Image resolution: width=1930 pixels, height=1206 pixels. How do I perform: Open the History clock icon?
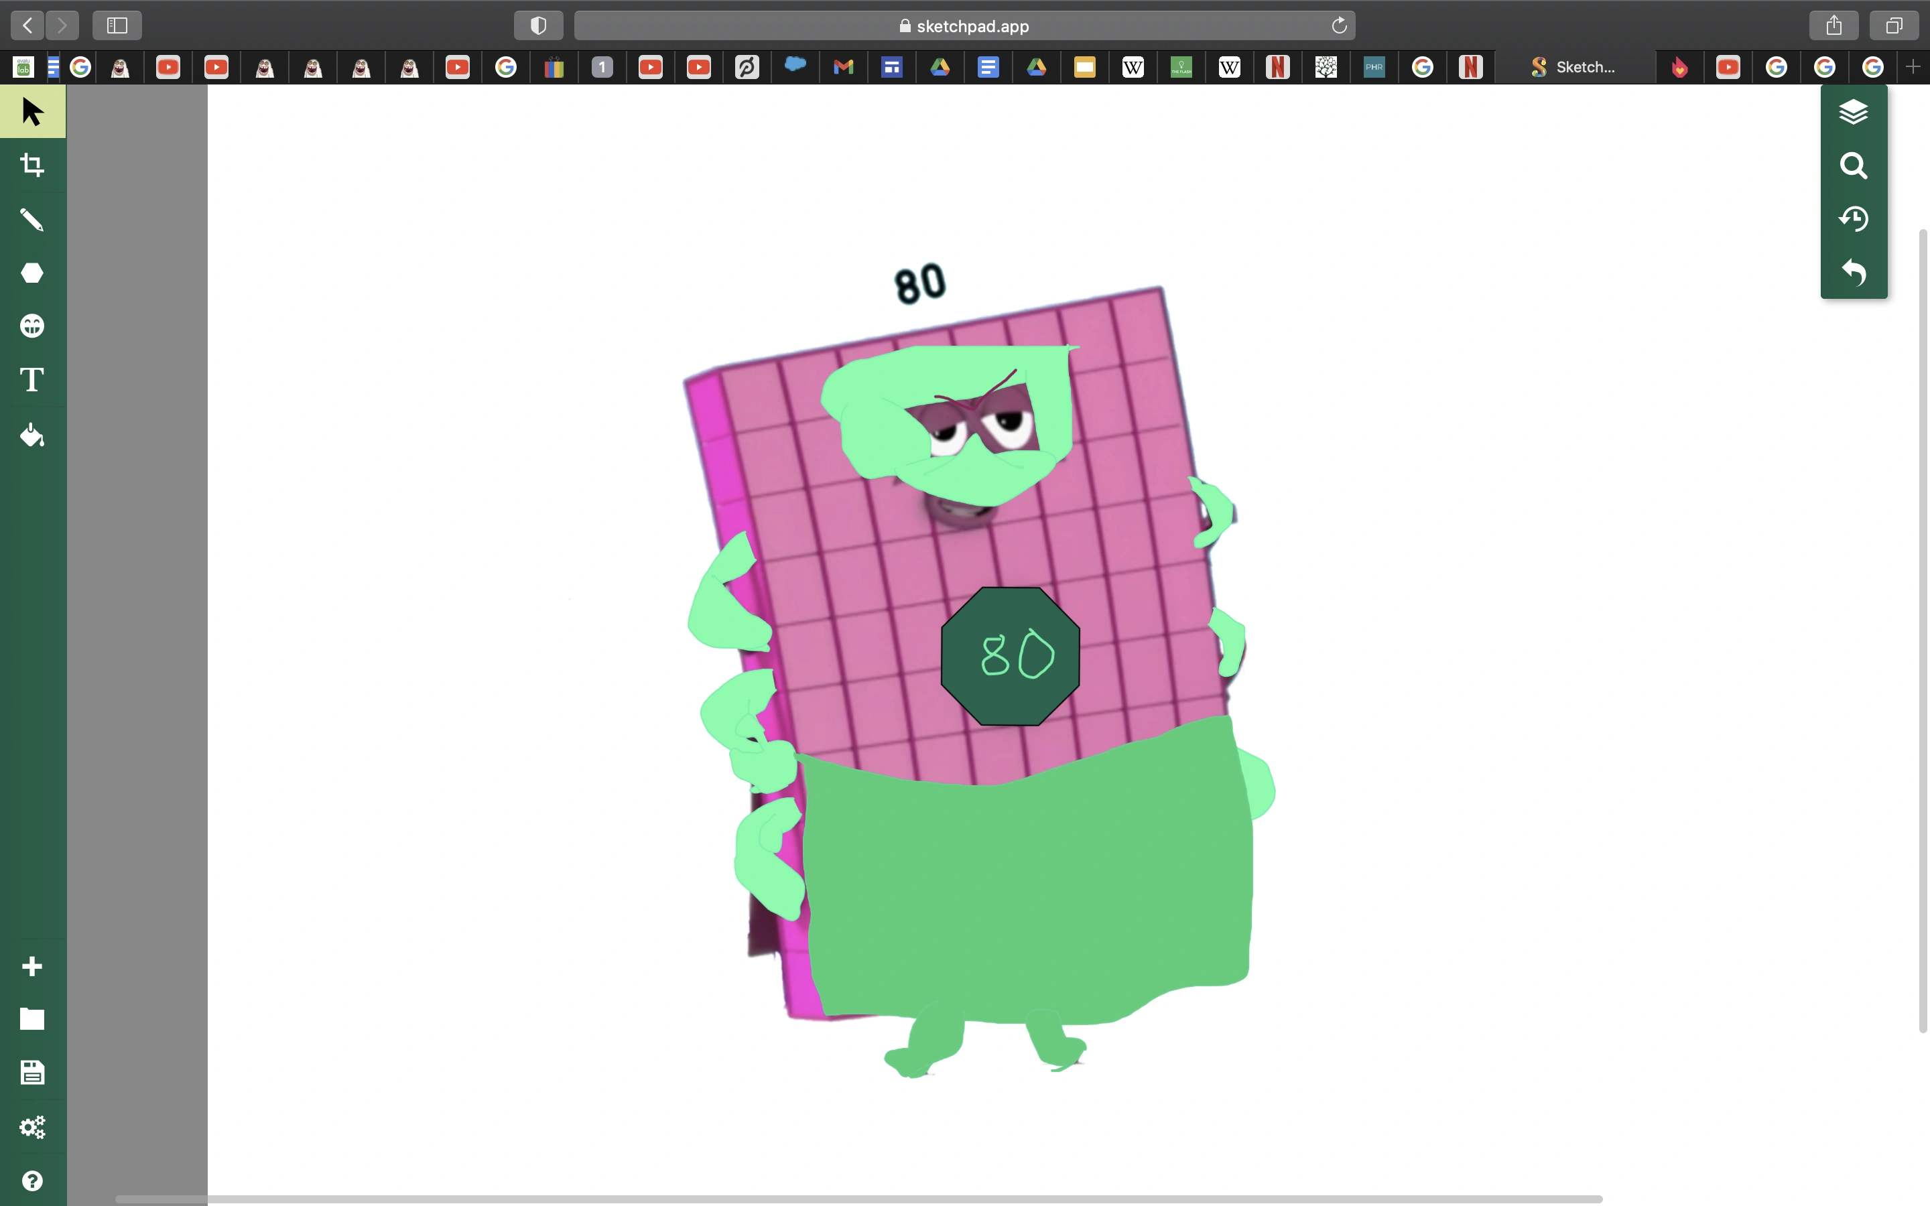(x=1853, y=218)
